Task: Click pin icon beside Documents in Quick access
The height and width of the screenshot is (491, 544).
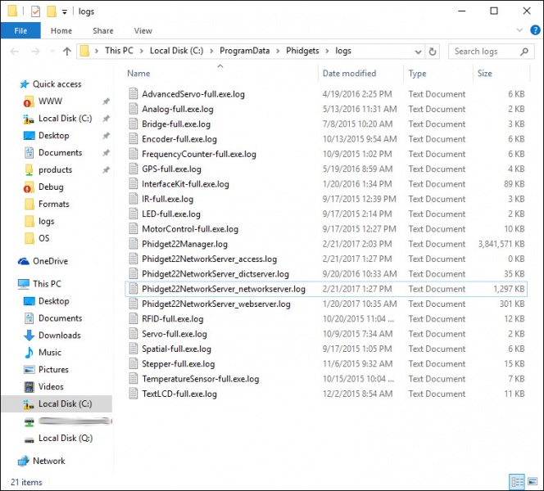Action: tap(107, 152)
